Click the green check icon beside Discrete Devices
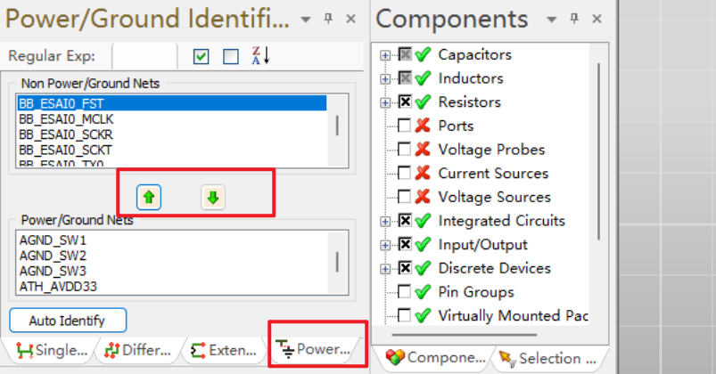 click(423, 268)
